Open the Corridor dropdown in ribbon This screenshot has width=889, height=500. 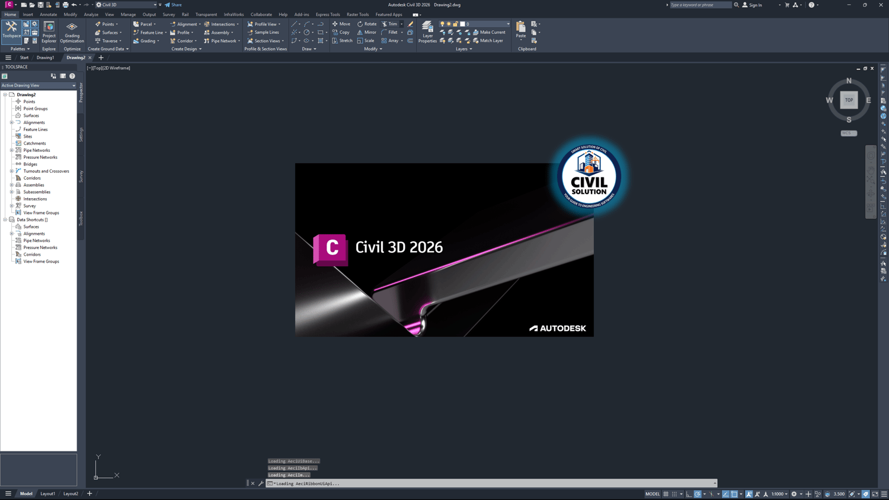click(183, 41)
